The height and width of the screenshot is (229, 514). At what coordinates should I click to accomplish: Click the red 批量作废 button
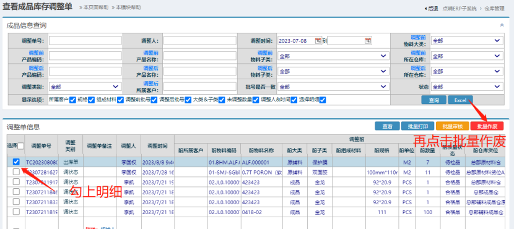[x=487, y=126]
